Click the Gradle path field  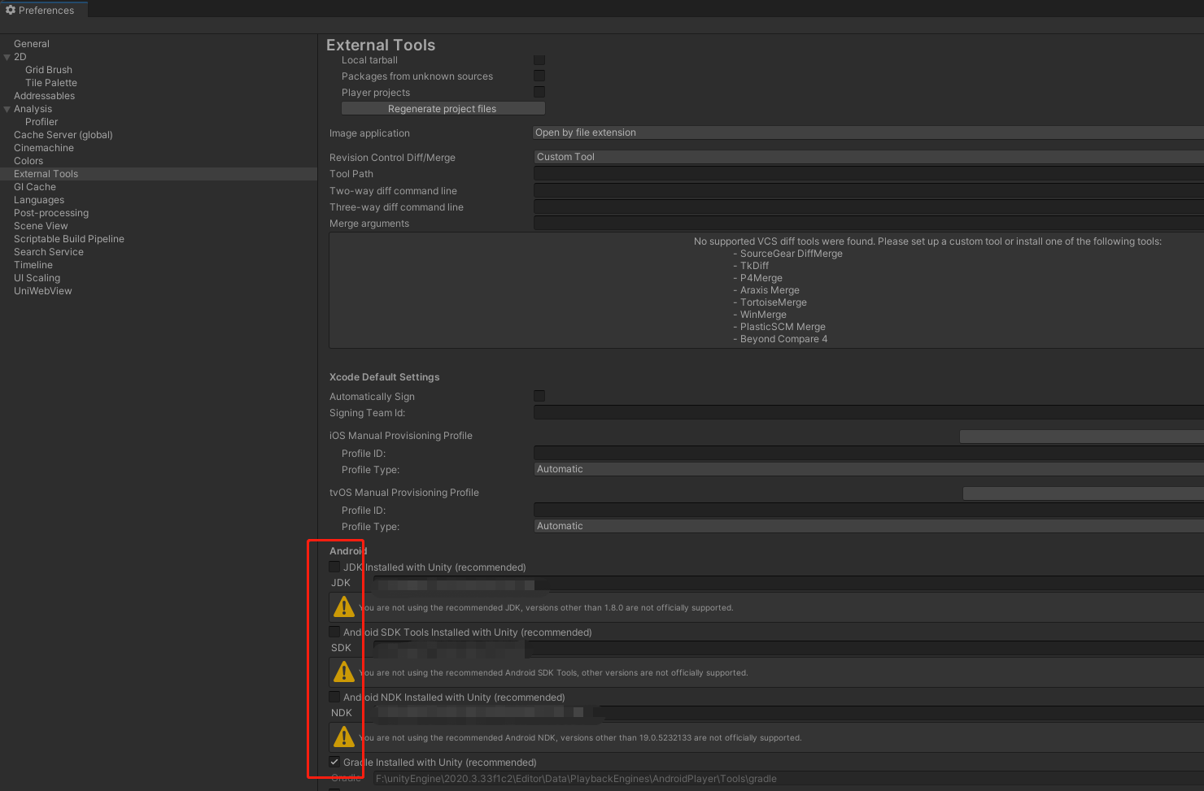[x=788, y=779]
